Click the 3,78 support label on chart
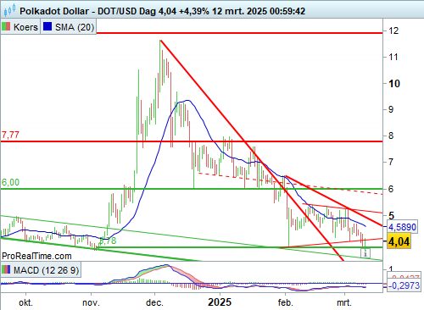 click(x=108, y=241)
